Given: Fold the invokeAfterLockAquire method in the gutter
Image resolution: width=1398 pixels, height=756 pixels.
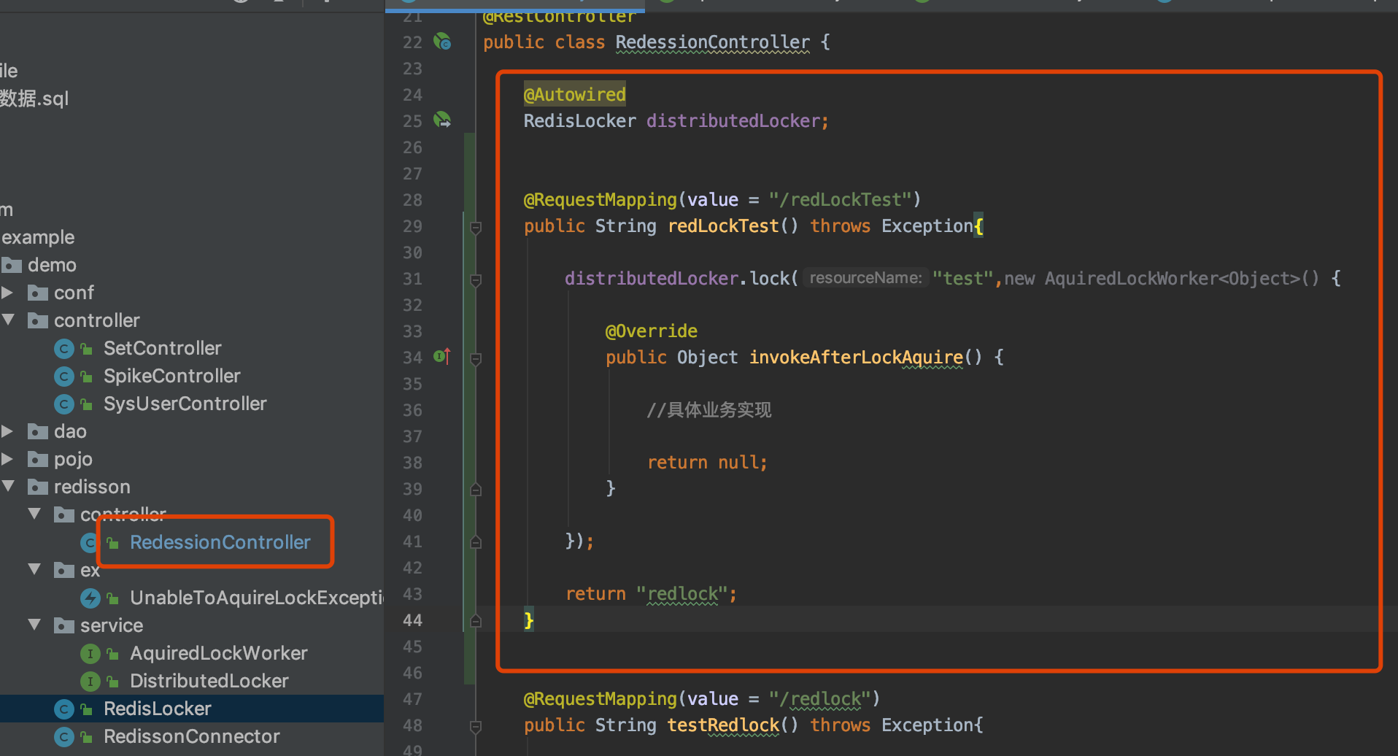Looking at the screenshot, I should (x=476, y=359).
